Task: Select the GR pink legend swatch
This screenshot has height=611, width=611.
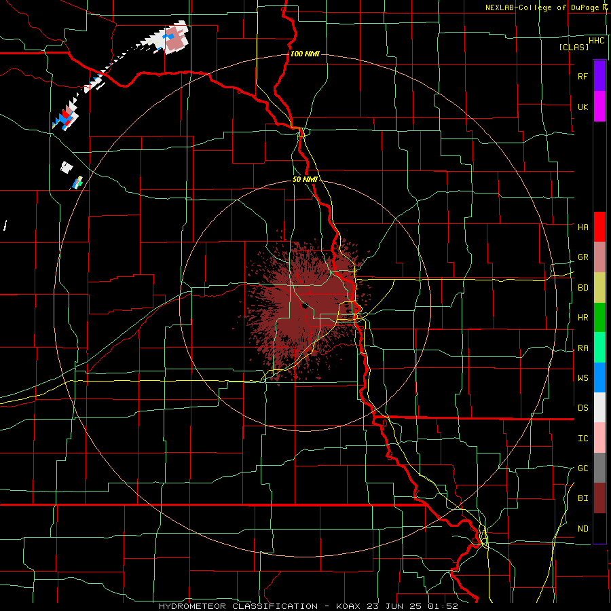Action: point(599,257)
